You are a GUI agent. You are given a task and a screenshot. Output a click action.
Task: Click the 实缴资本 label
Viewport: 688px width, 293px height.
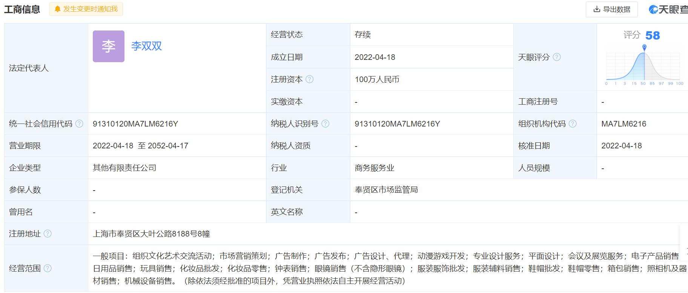pyautogui.click(x=287, y=102)
